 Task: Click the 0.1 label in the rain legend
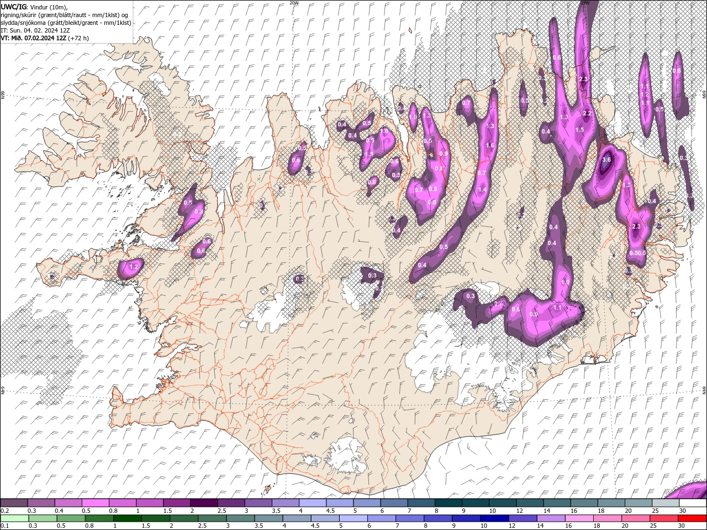coord(4,526)
